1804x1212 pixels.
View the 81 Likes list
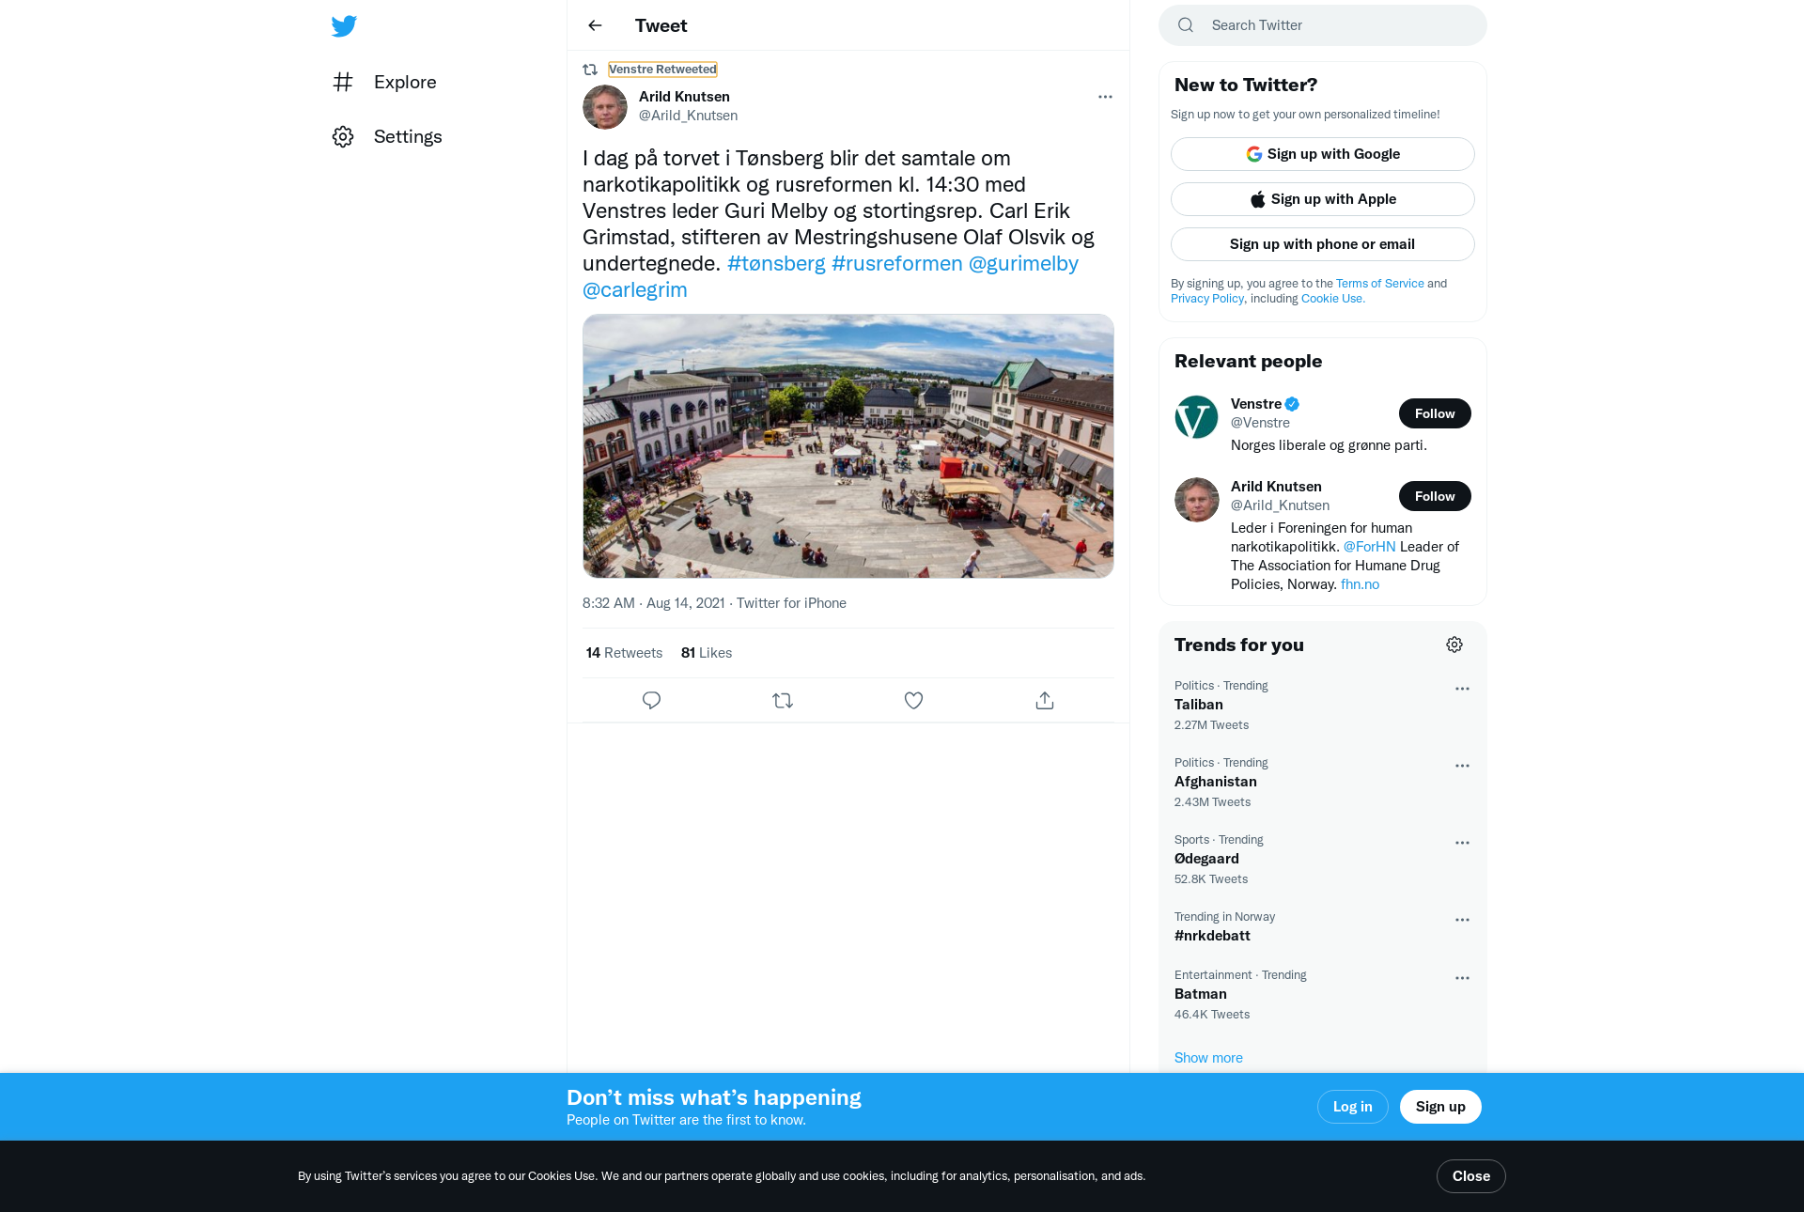[707, 653]
